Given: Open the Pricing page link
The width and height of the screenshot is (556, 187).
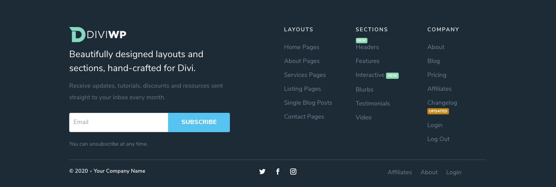Looking at the screenshot, I should [x=437, y=75].
